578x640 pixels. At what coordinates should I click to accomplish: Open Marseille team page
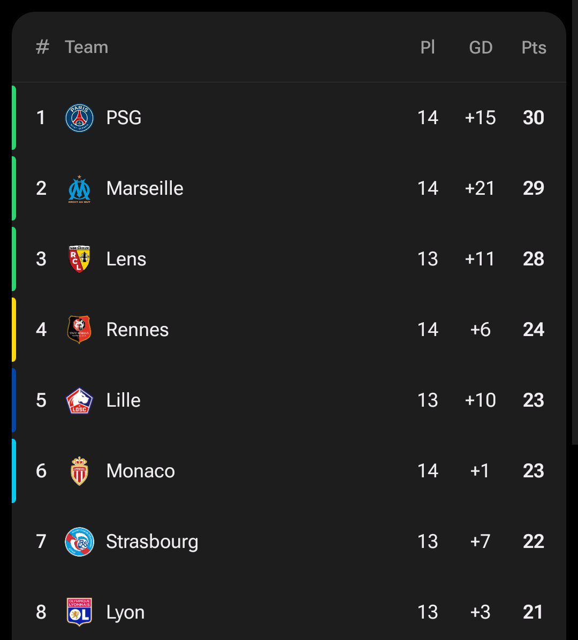coord(144,188)
